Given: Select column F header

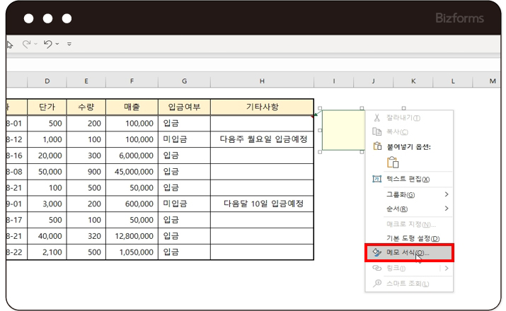Looking at the screenshot, I should pos(132,82).
